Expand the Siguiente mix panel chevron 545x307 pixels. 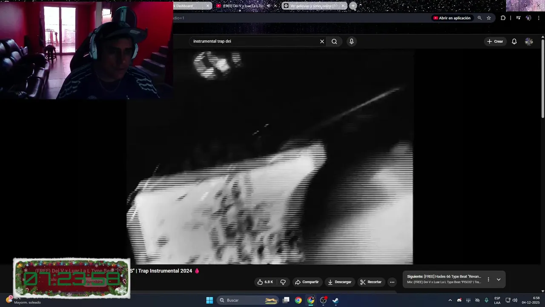click(x=499, y=279)
